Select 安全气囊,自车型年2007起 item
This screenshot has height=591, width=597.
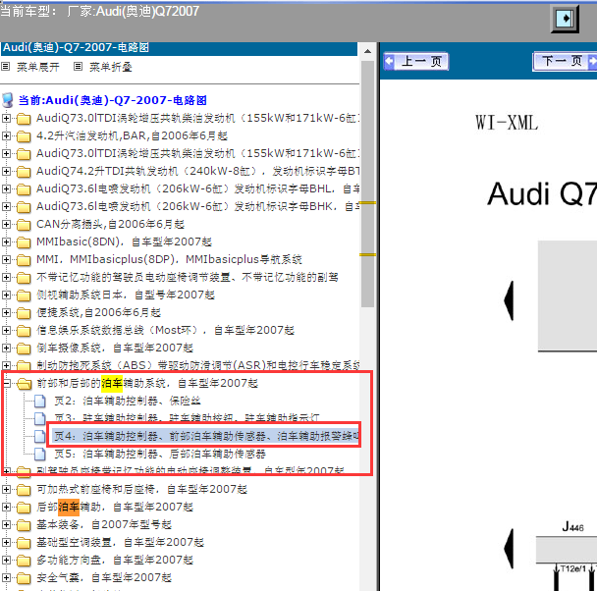pyautogui.click(x=104, y=577)
